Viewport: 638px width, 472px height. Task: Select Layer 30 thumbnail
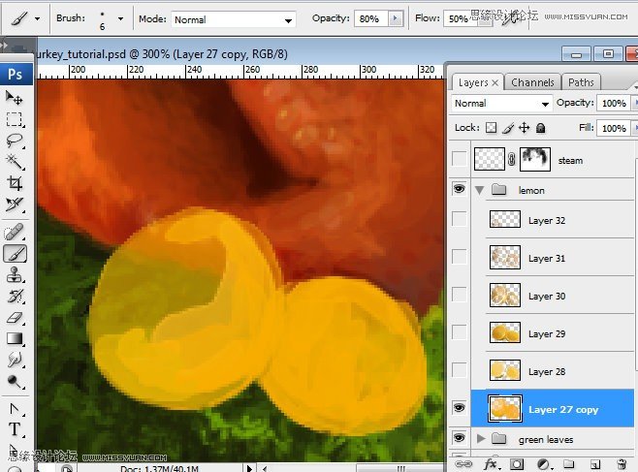(504, 295)
